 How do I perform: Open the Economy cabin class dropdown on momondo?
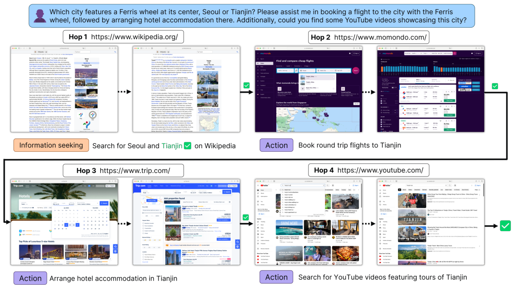pos(297,66)
